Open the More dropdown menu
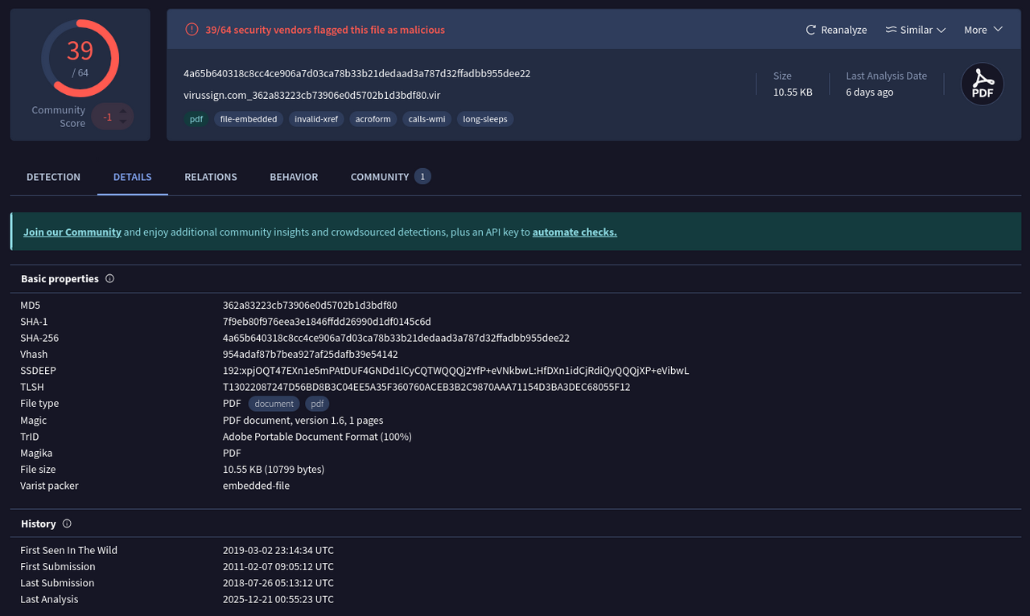 coord(983,30)
